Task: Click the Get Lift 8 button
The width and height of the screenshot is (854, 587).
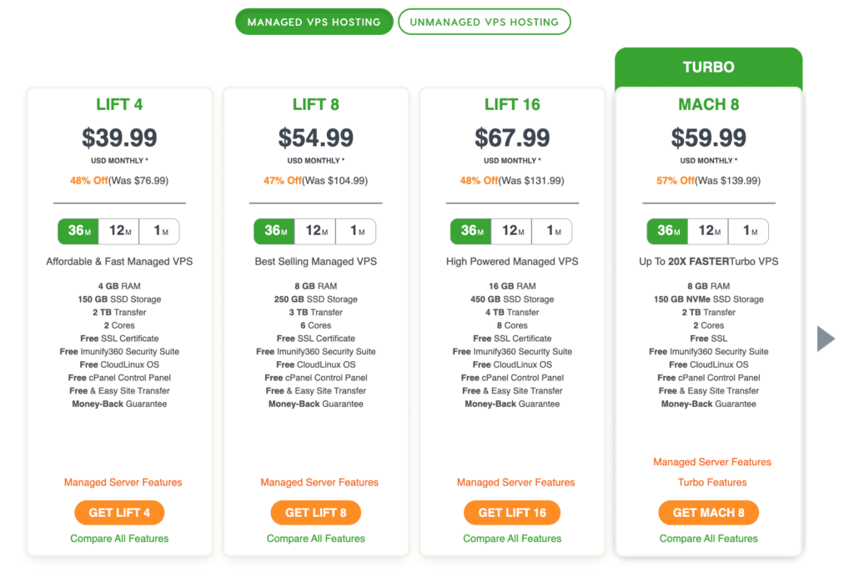Action: pyautogui.click(x=316, y=513)
